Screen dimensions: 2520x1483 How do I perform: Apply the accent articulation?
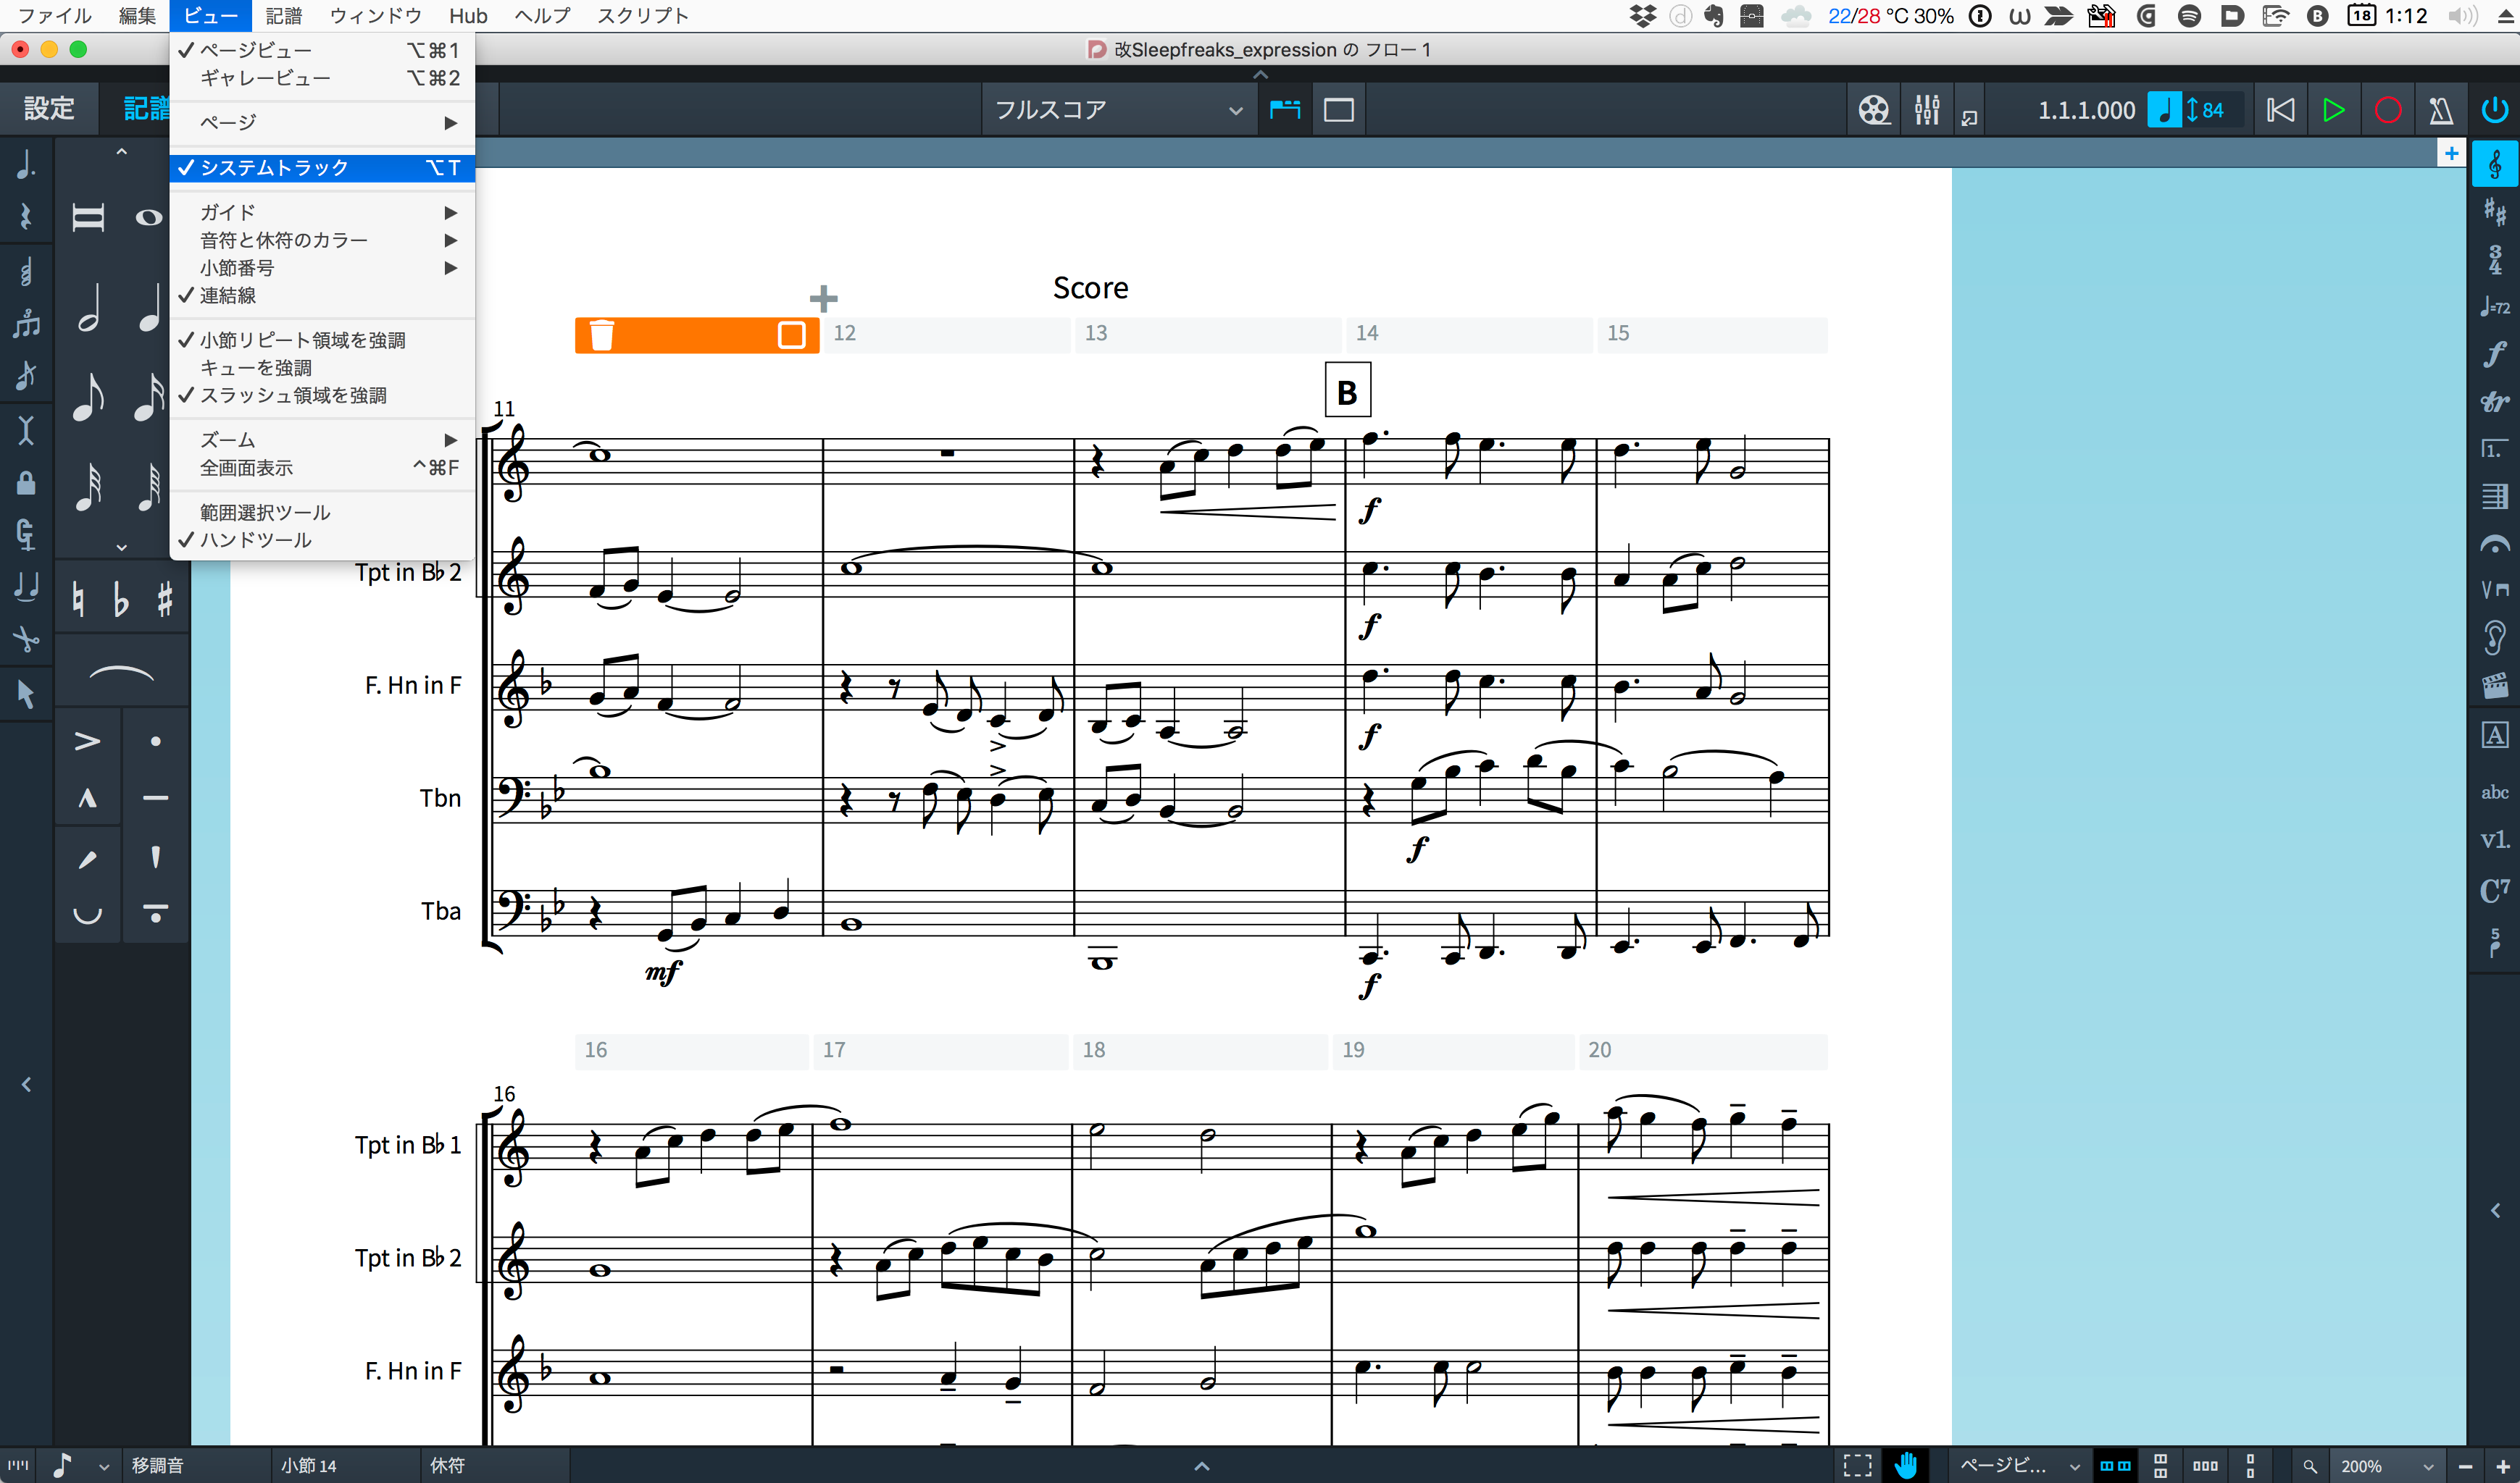point(88,741)
